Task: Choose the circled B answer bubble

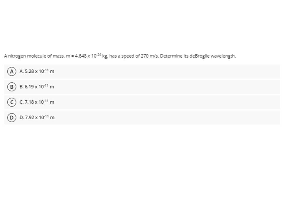Action: coord(12,87)
